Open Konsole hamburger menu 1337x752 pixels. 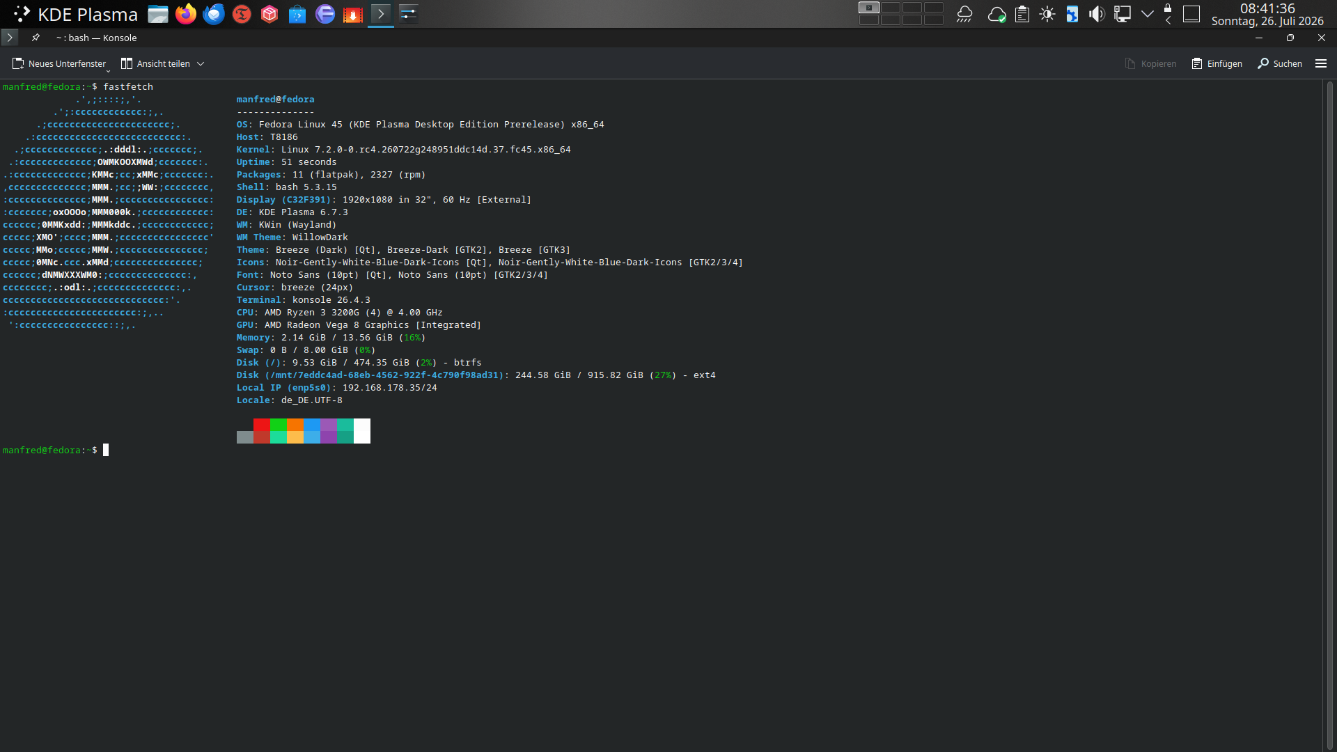(1321, 63)
